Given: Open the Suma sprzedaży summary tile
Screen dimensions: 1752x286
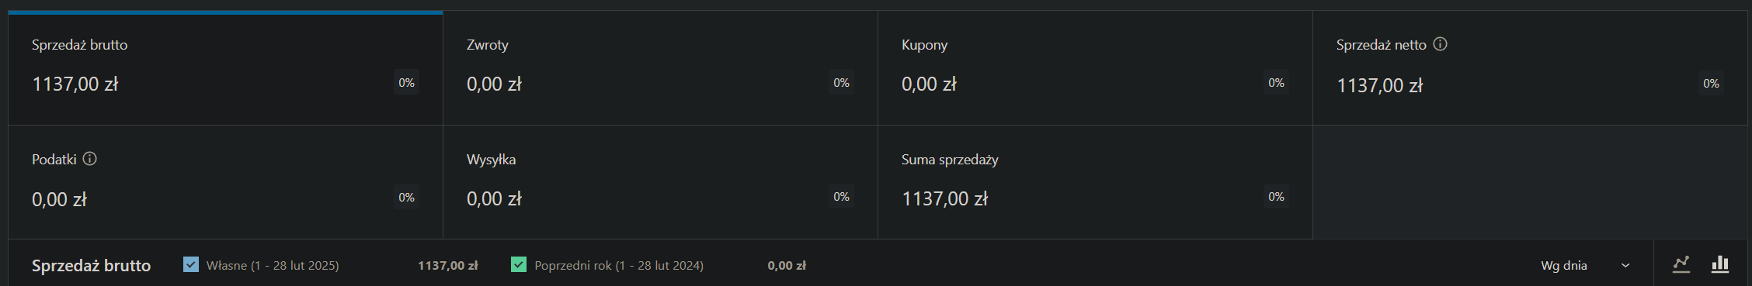Looking at the screenshot, I should click(1095, 182).
